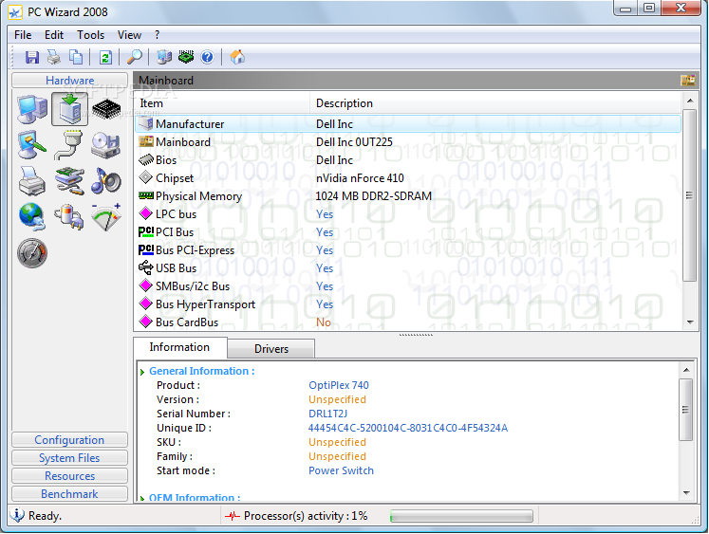Screen dimensions: 709x534
Task: Click the serial number DRL1T2J
Action: tap(327, 414)
